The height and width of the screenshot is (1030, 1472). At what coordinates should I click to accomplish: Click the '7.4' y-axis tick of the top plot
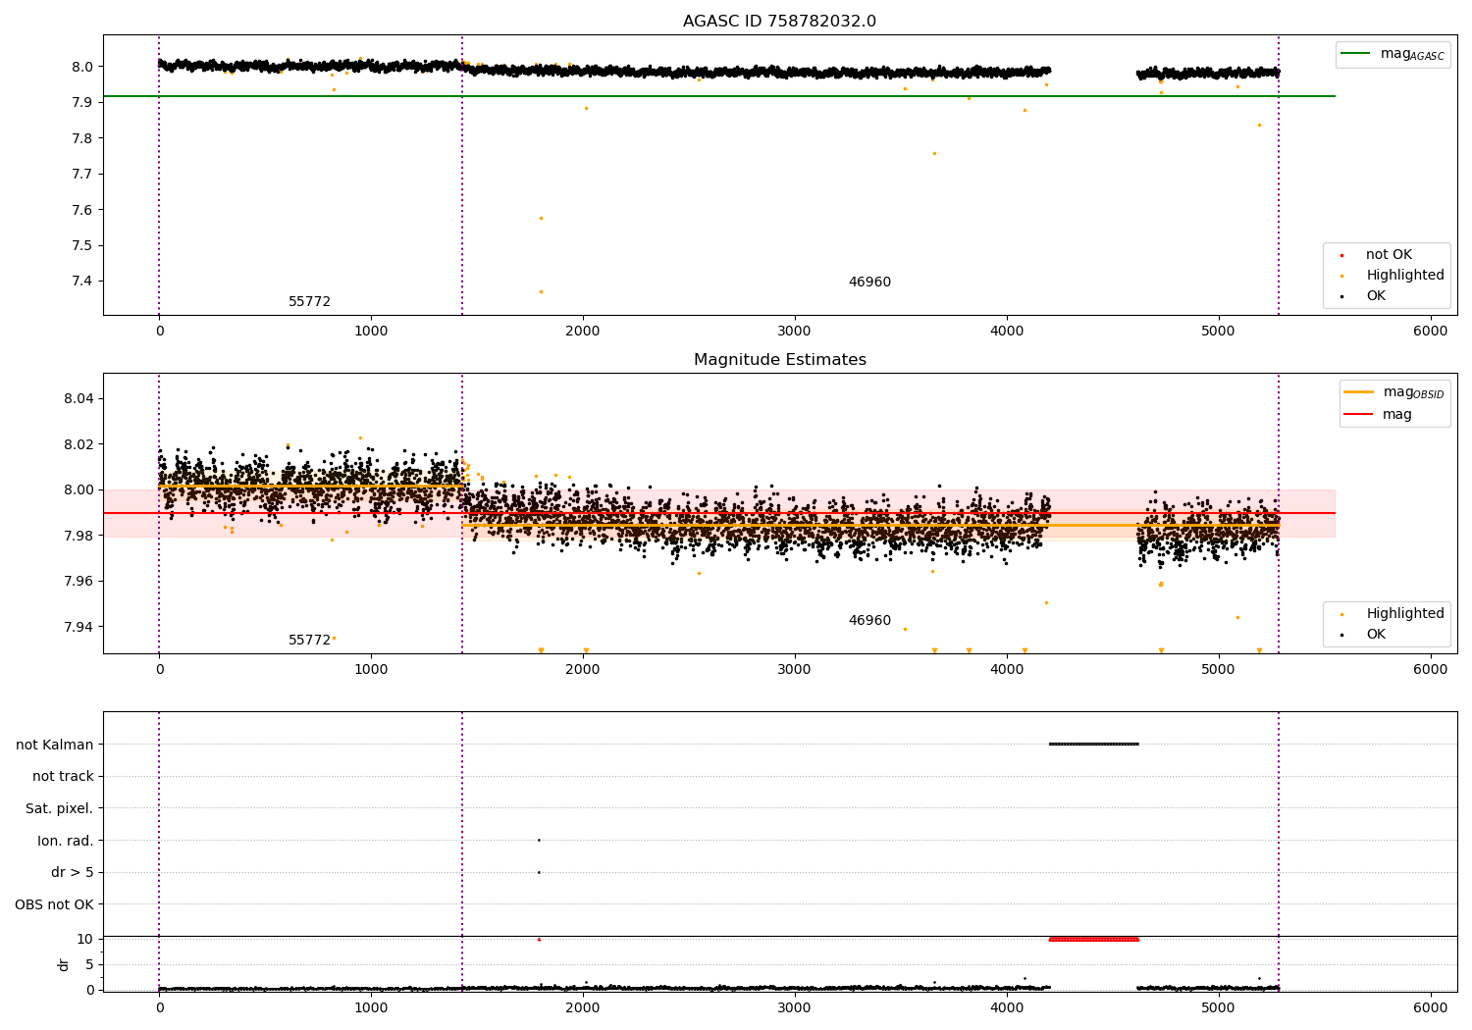tap(82, 281)
